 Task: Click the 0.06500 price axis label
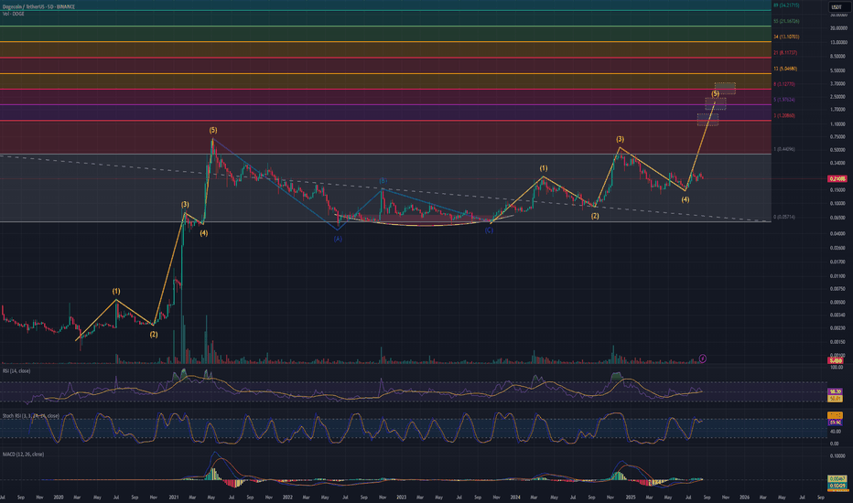point(838,218)
